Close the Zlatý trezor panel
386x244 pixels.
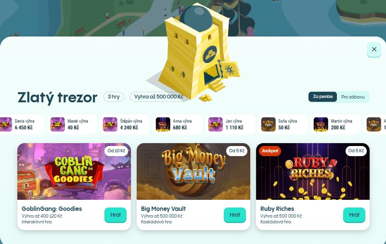point(373,49)
